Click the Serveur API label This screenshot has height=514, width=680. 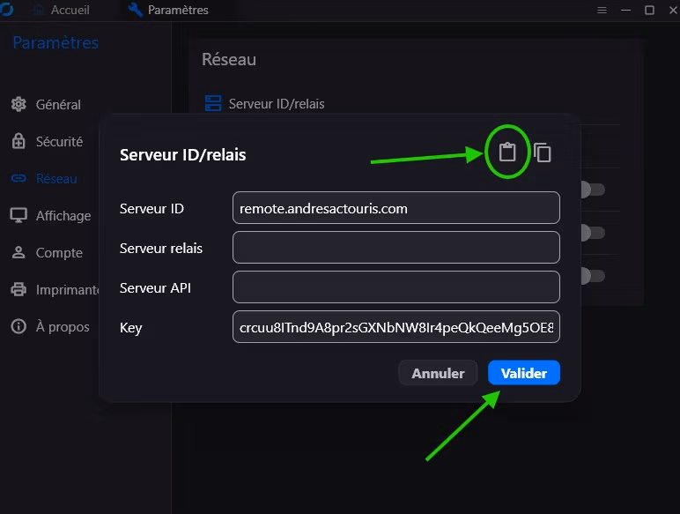coord(155,287)
